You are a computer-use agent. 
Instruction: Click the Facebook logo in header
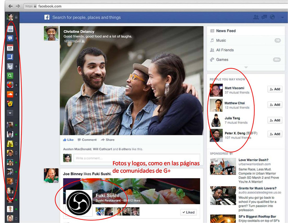(46, 17)
